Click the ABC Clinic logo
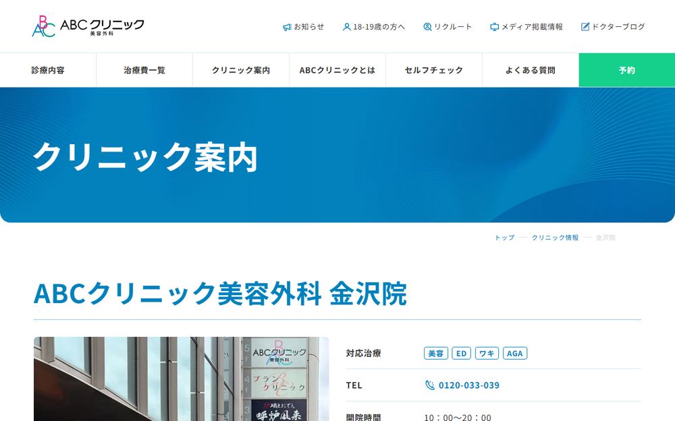 (88, 26)
